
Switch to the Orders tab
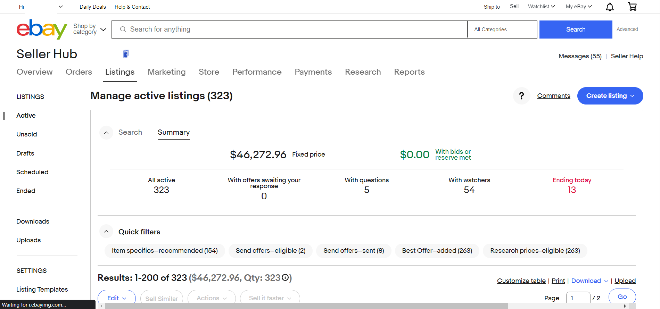point(79,72)
